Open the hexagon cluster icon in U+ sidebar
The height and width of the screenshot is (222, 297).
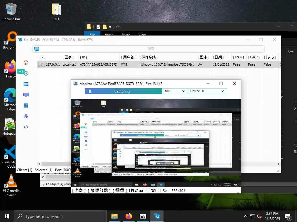[x=26, y=116]
